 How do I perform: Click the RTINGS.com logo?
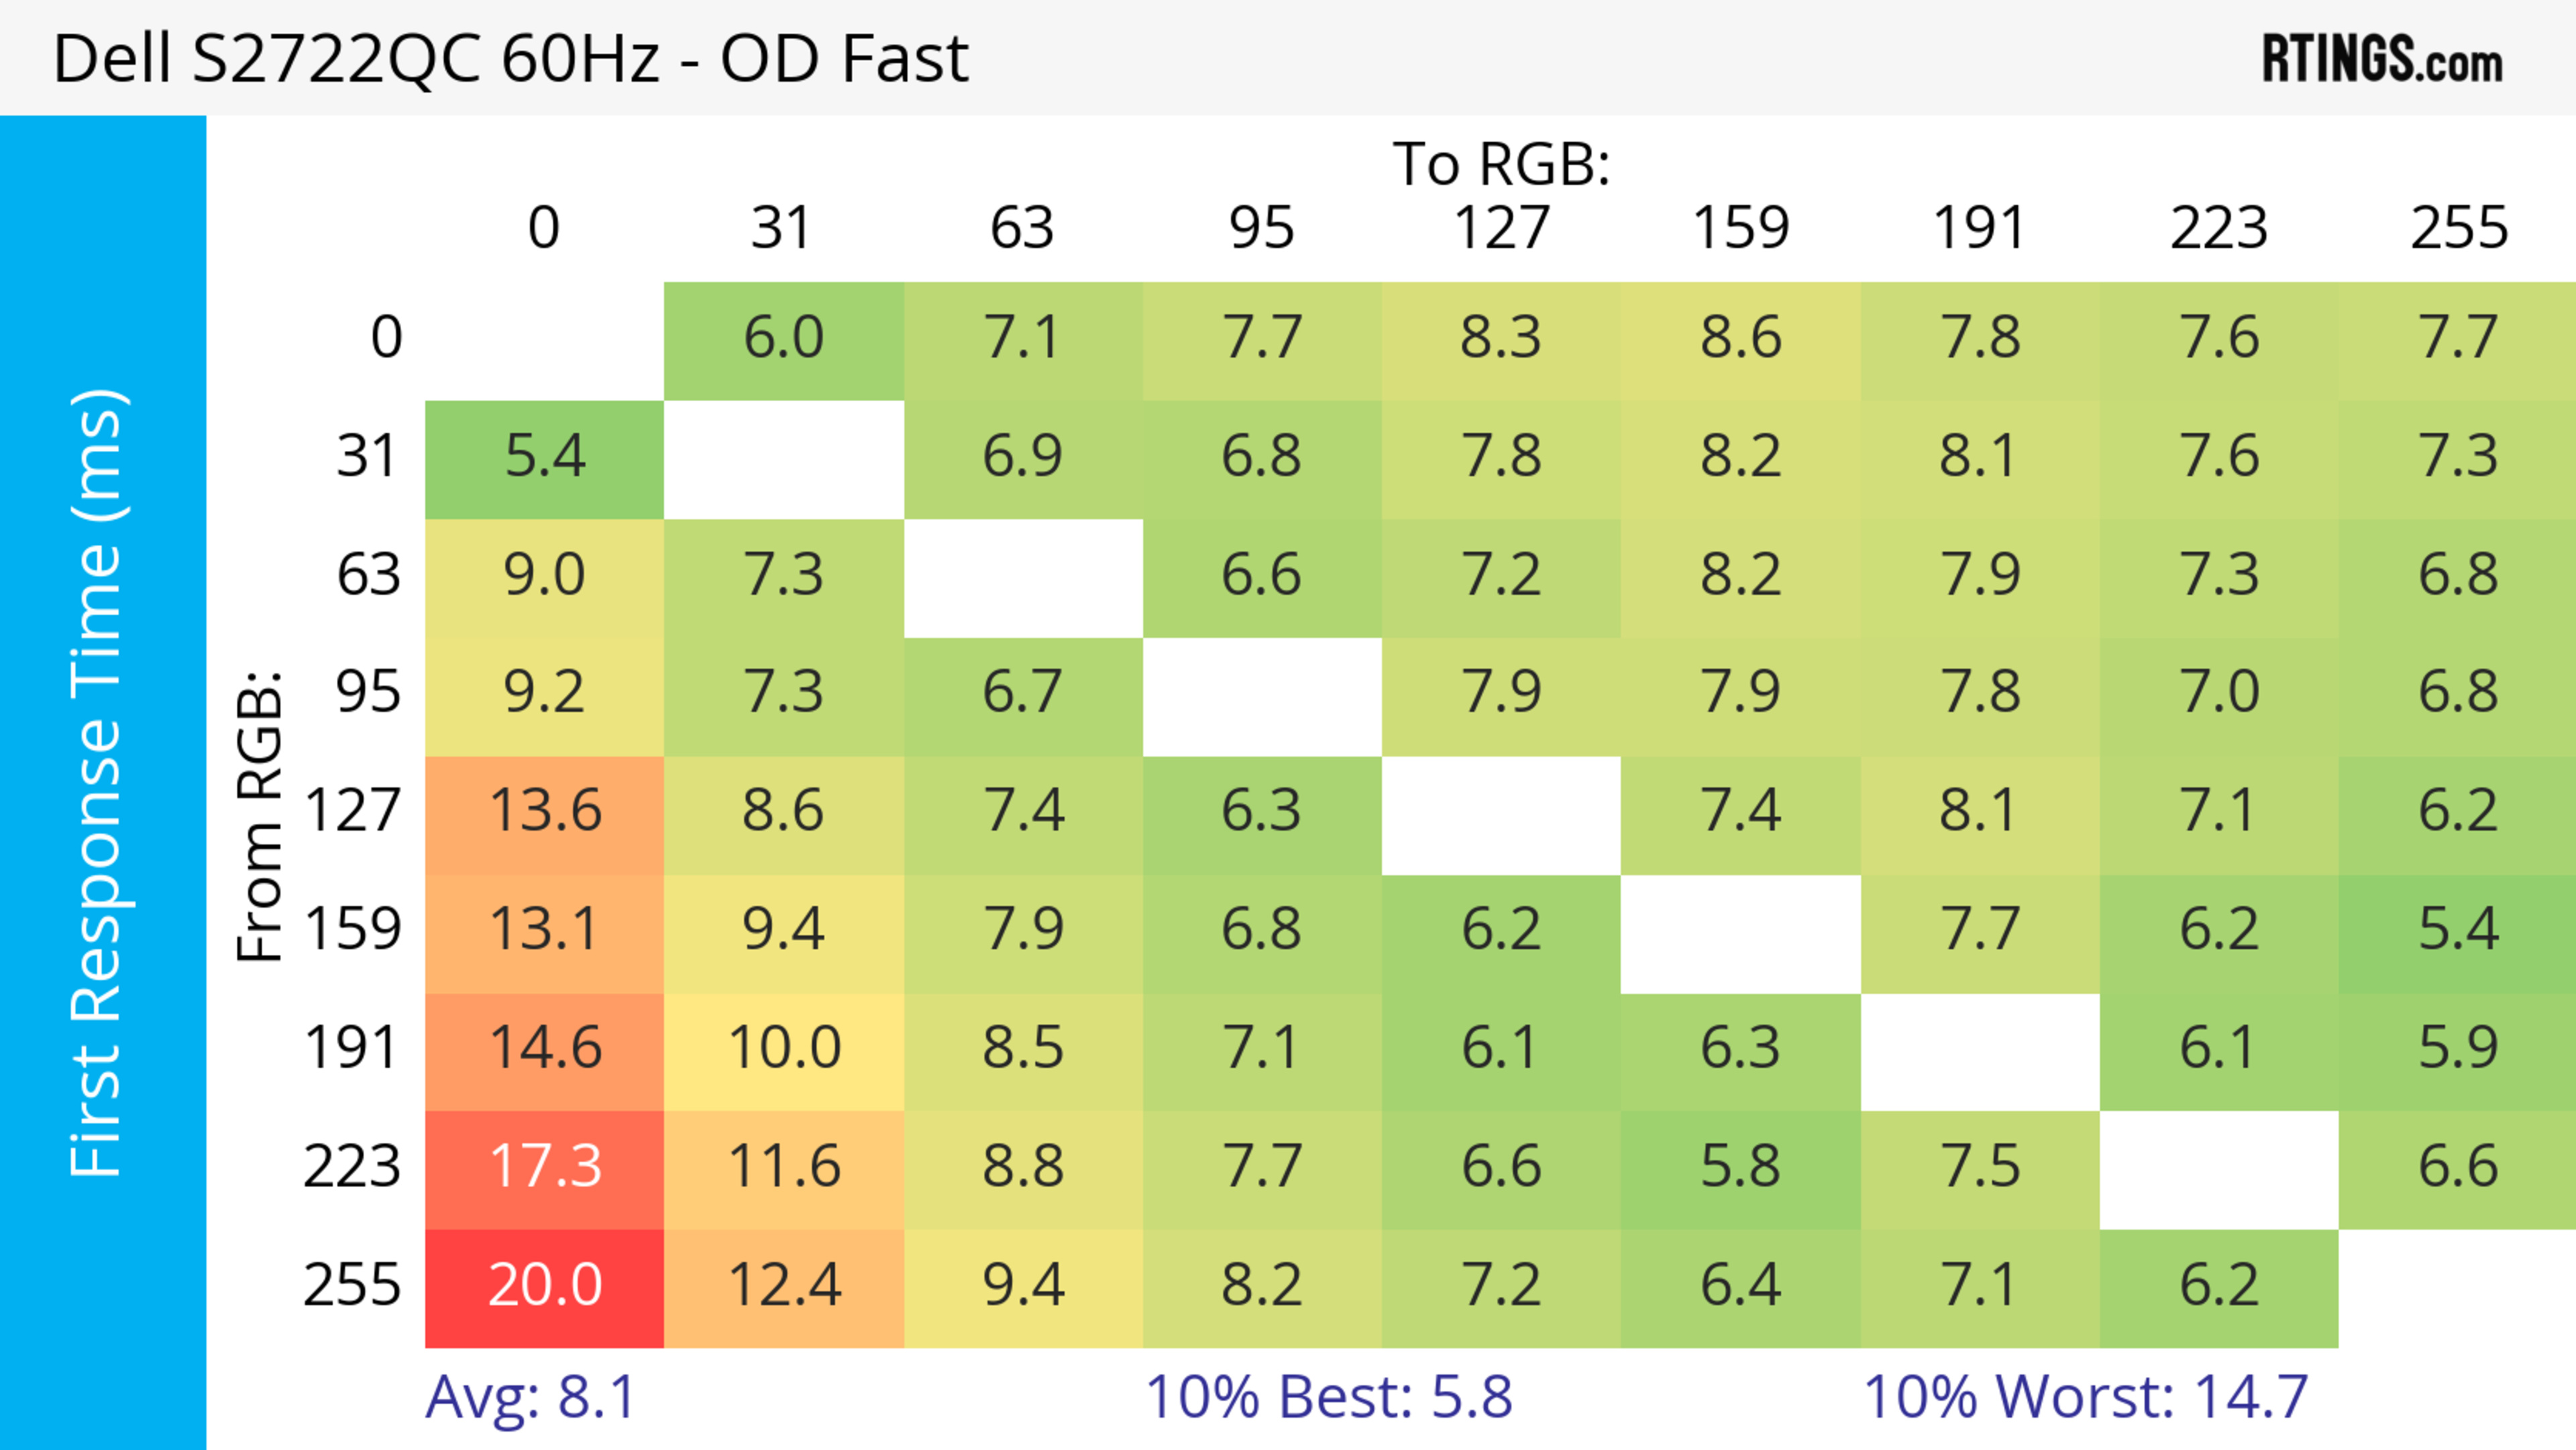(x=2382, y=59)
